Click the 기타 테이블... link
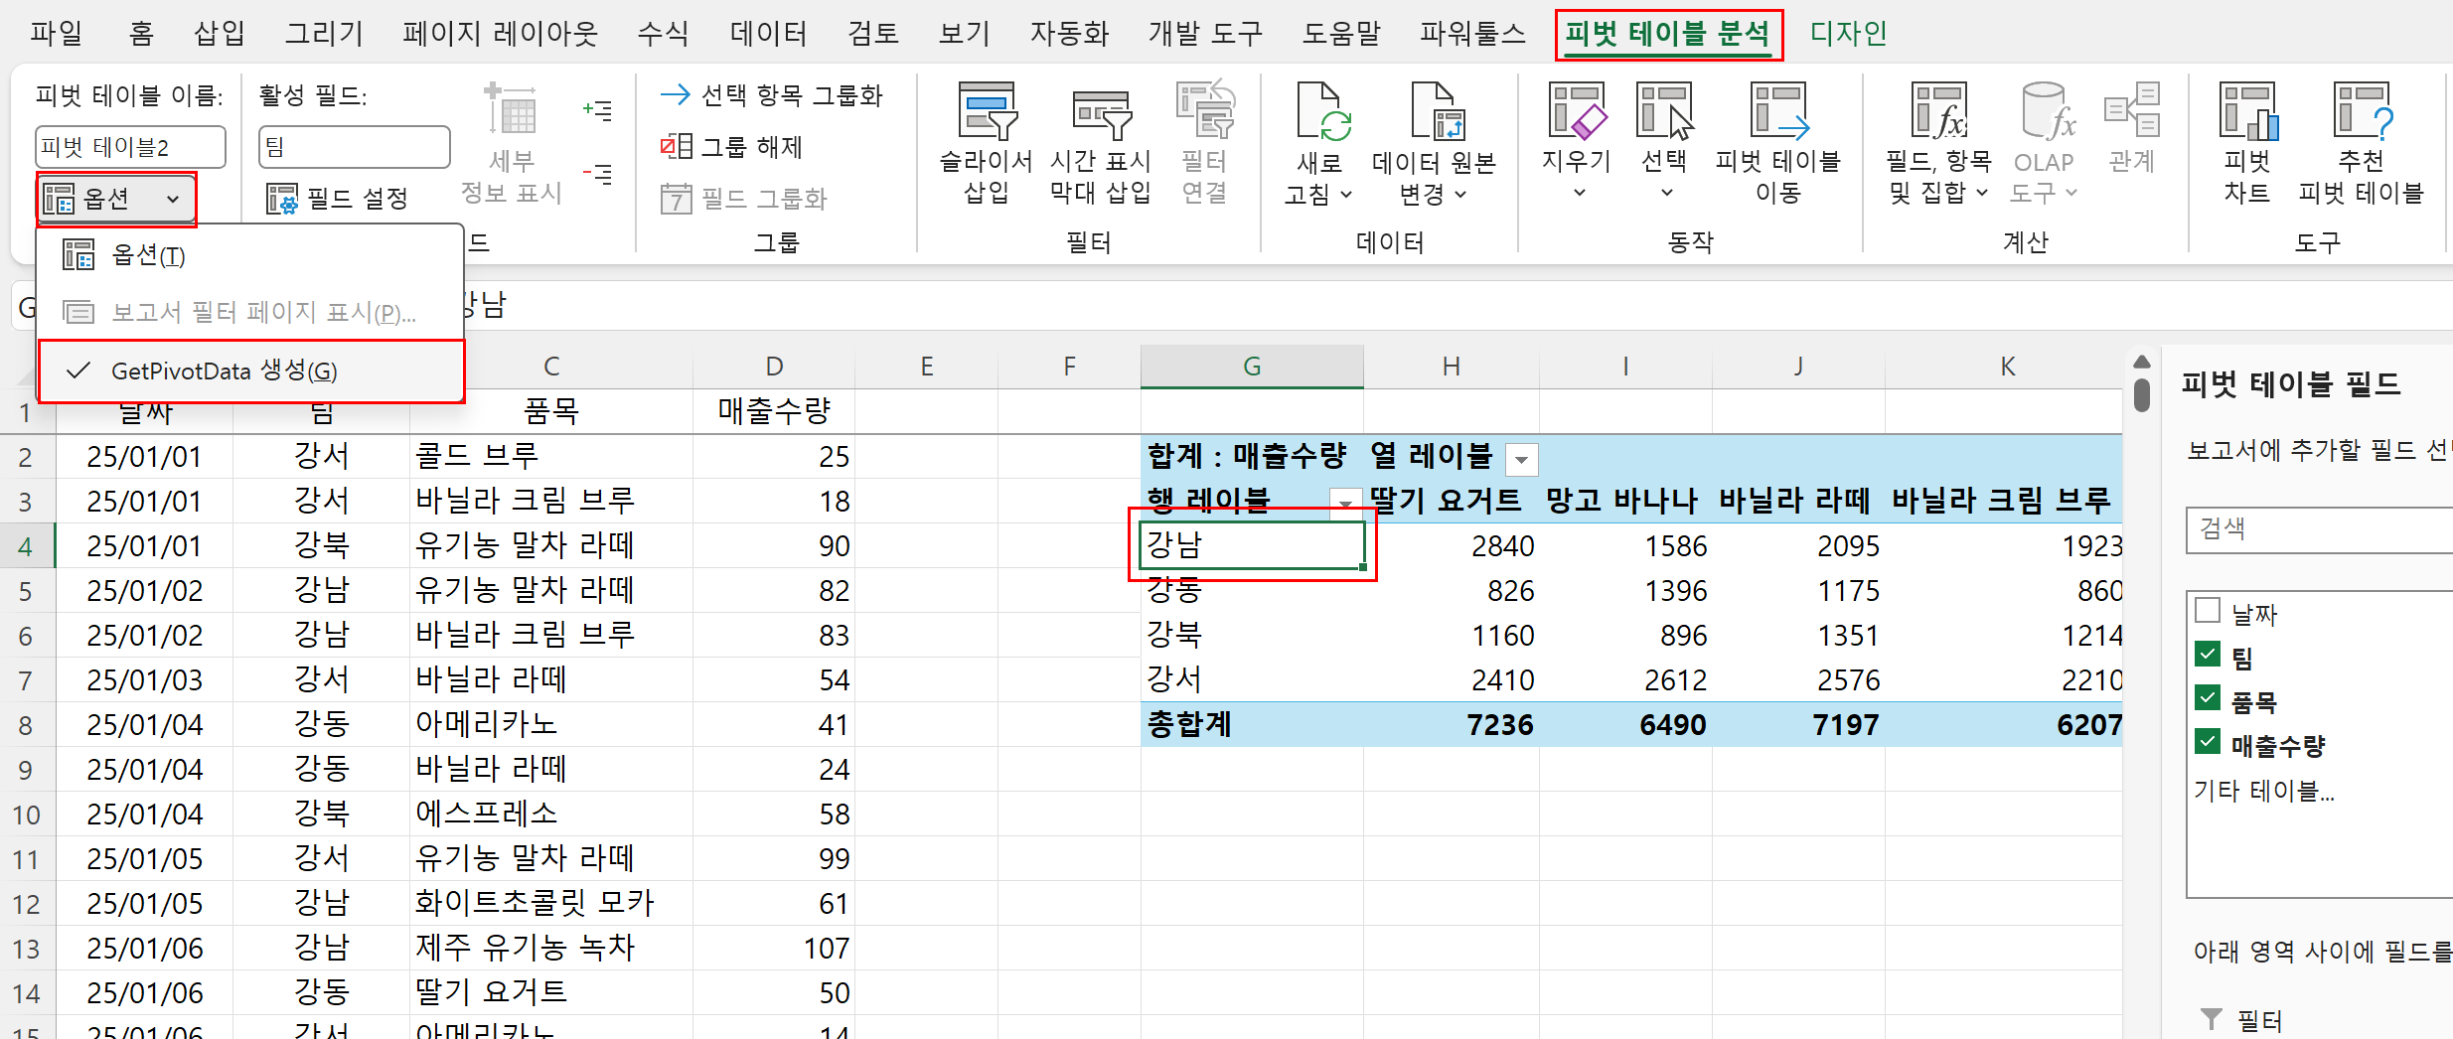Image resolution: width=2453 pixels, height=1039 pixels. 2263,791
